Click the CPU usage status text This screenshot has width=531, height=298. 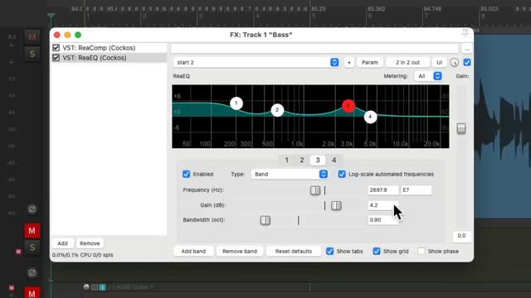point(83,255)
